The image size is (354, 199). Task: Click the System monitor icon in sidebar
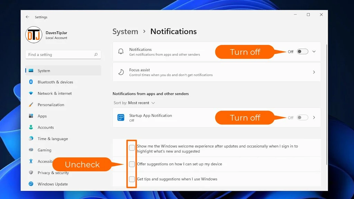tap(31, 70)
